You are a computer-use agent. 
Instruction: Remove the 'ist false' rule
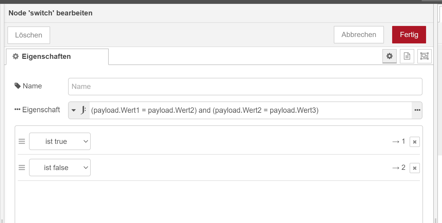(415, 168)
